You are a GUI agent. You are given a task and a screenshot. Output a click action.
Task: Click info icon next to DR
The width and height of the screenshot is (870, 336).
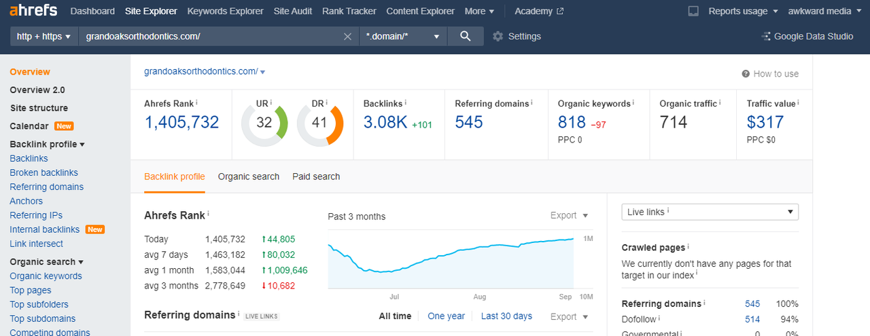pyautogui.click(x=326, y=102)
